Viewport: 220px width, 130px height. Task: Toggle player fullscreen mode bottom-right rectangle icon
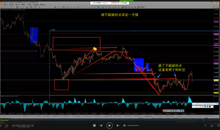(212, 125)
